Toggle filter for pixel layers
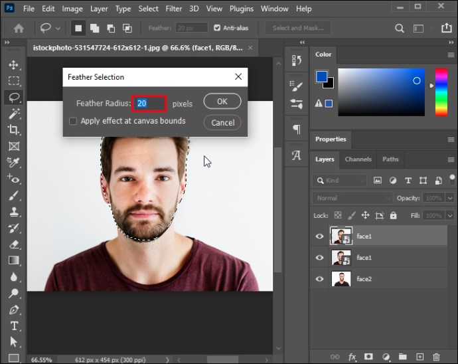This screenshot has height=364, width=458. [378, 181]
